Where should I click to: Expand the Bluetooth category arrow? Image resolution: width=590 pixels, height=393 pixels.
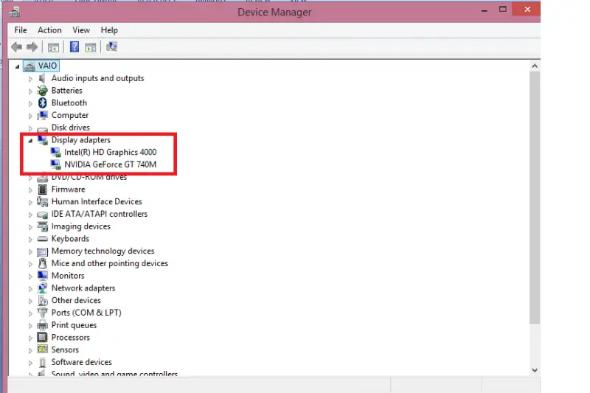30,103
